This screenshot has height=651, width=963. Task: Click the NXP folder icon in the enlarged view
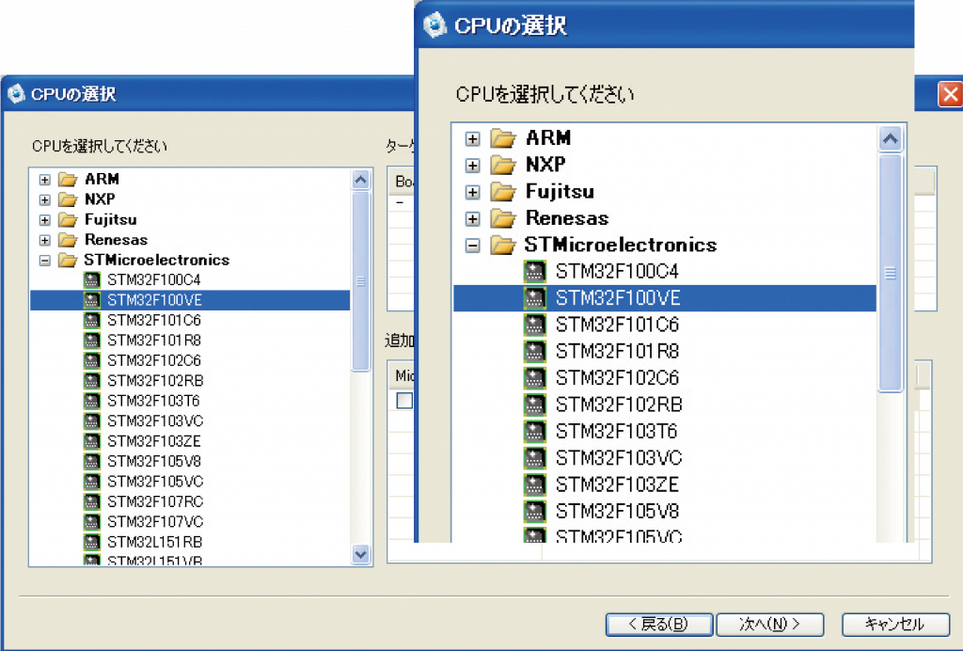(x=503, y=166)
